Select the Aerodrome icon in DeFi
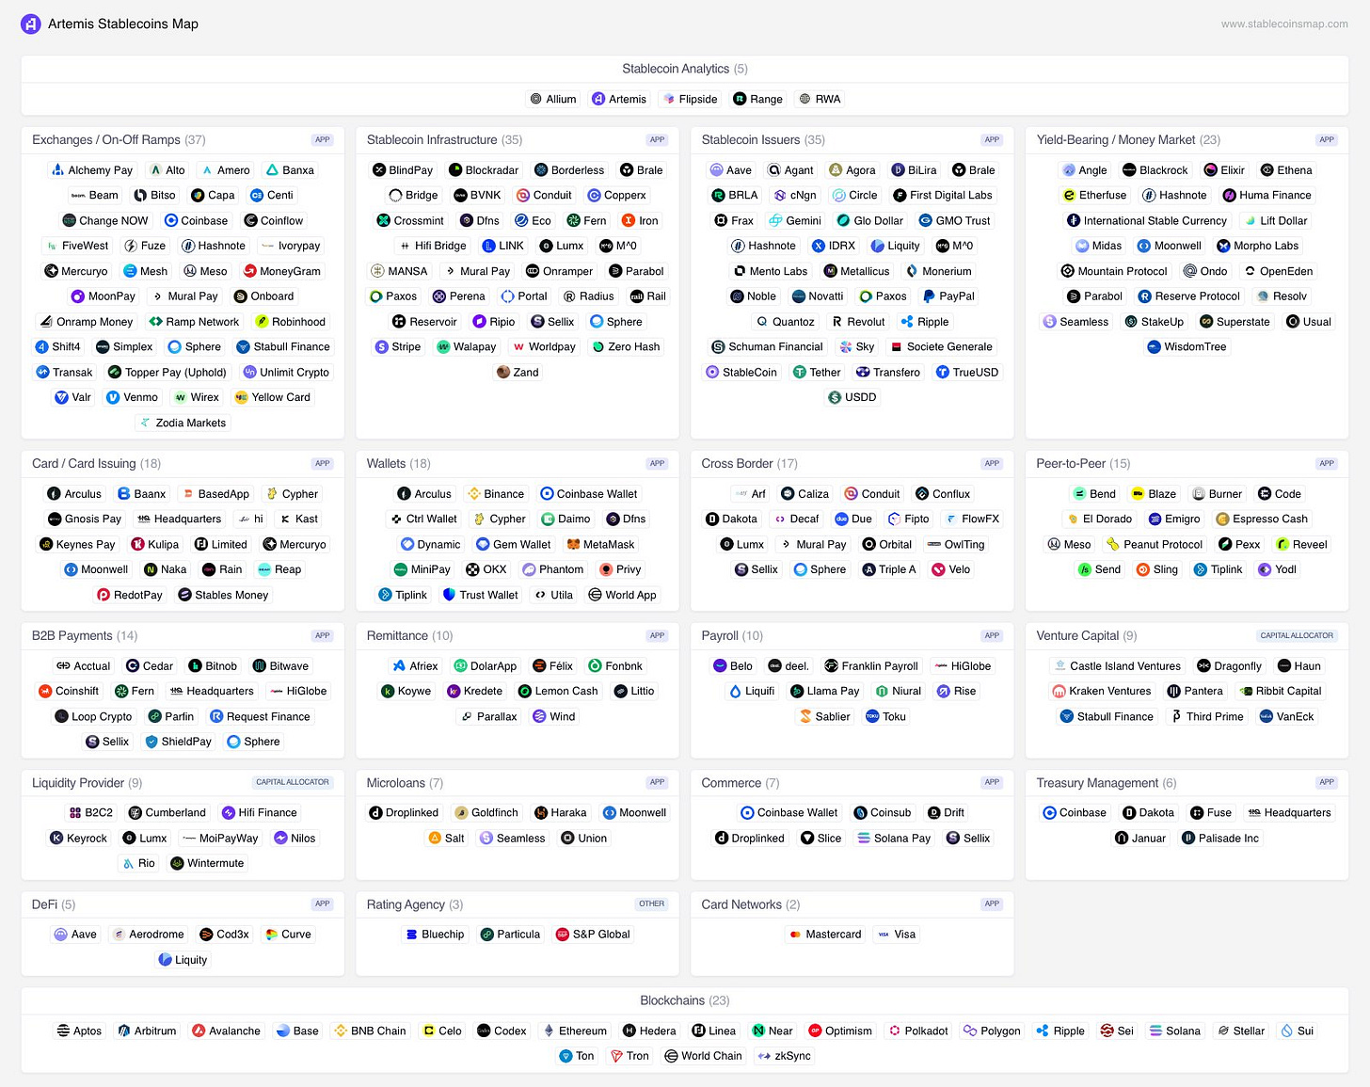The width and height of the screenshot is (1370, 1087). (x=119, y=935)
